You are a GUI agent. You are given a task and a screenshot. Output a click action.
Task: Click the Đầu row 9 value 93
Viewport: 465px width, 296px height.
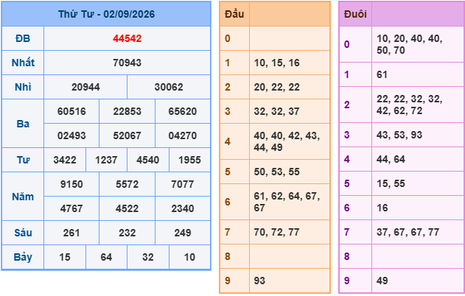[259, 281]
